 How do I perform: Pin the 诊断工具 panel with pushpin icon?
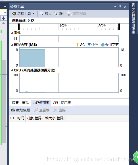[x=120, y=7]
